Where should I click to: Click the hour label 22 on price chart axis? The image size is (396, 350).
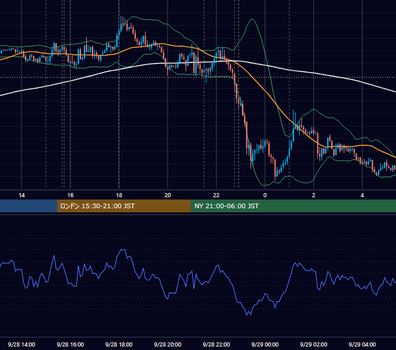click(x=216, y=195)
